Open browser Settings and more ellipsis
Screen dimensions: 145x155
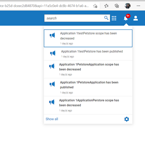click(x=138, y=6)
